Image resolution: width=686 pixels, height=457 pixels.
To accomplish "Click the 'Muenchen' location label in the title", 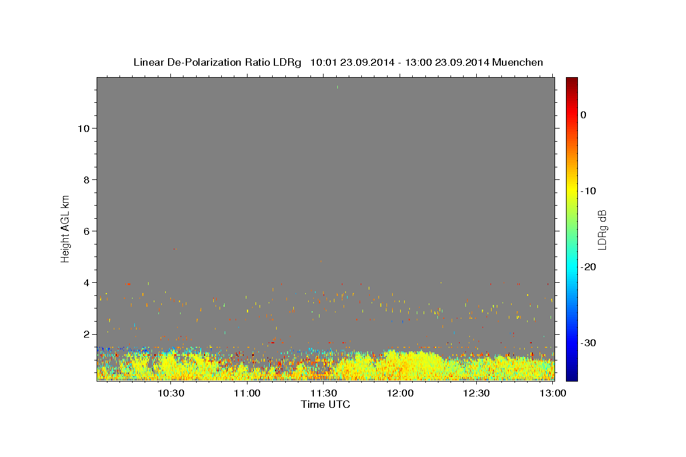I will [518, 62].
